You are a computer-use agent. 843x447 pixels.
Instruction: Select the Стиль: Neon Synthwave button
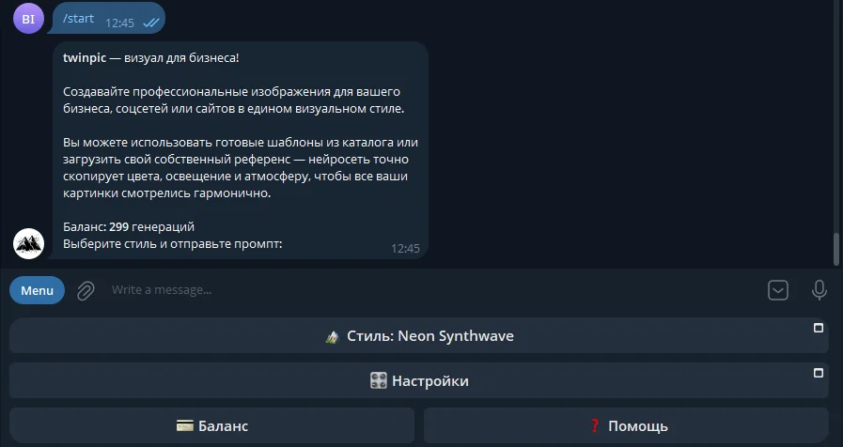click(x=419, y=336)
